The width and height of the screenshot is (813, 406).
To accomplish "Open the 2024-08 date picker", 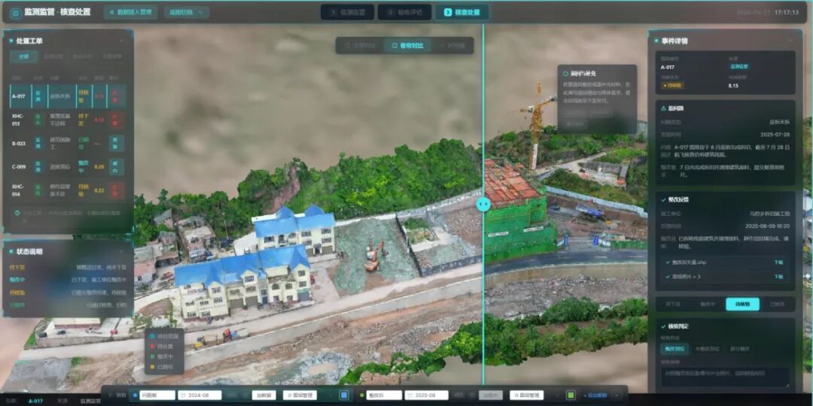I will [199, 395].
